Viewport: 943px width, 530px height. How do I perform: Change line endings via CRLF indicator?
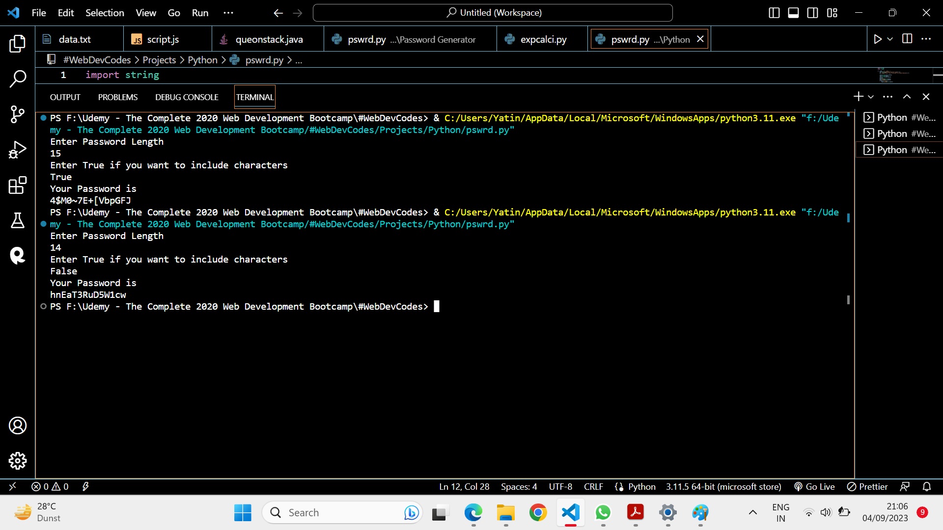[x=593, y=486]
